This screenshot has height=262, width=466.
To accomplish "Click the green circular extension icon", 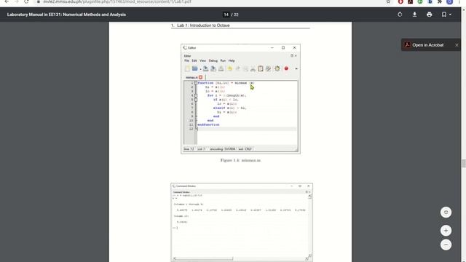I will pos(420,1).
